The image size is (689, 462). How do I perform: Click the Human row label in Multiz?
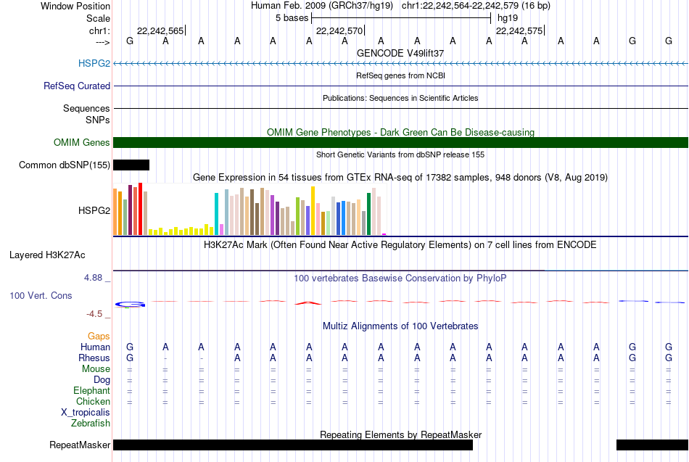point(95,347)
